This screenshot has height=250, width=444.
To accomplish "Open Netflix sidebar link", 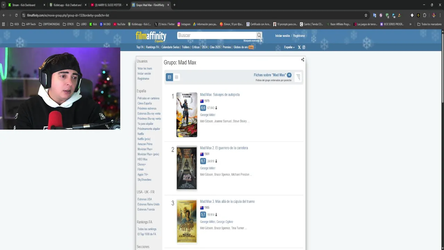I will 140,134.
